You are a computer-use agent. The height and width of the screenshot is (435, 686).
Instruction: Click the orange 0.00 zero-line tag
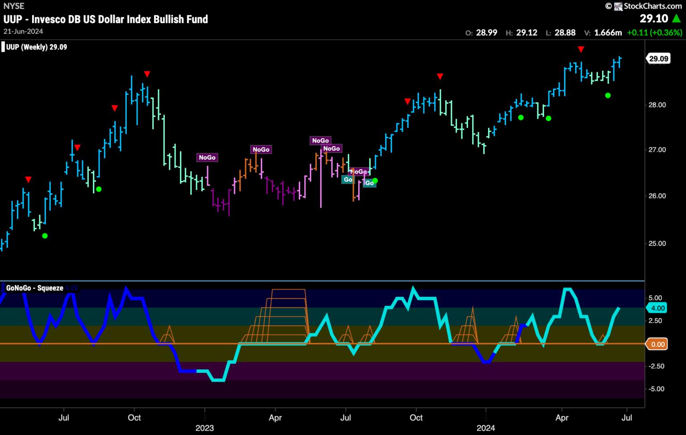658,344
